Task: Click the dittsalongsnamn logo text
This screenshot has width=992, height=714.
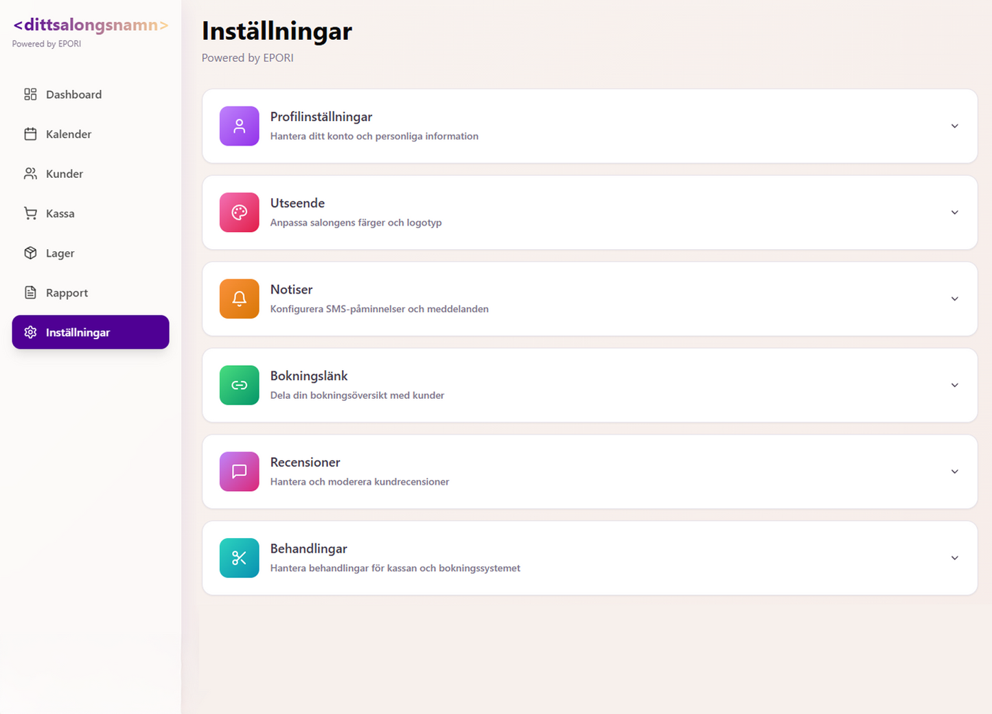Action: pyautogui.click(x=91, y=25)
